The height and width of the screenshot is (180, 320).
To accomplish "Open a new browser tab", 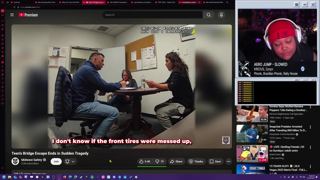I will pos(227,2).
